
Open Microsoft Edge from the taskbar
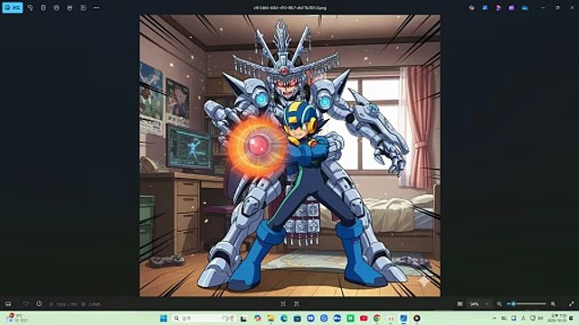284,319
